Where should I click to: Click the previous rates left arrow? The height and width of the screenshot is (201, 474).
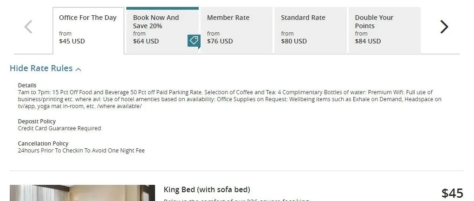[28, 27]
